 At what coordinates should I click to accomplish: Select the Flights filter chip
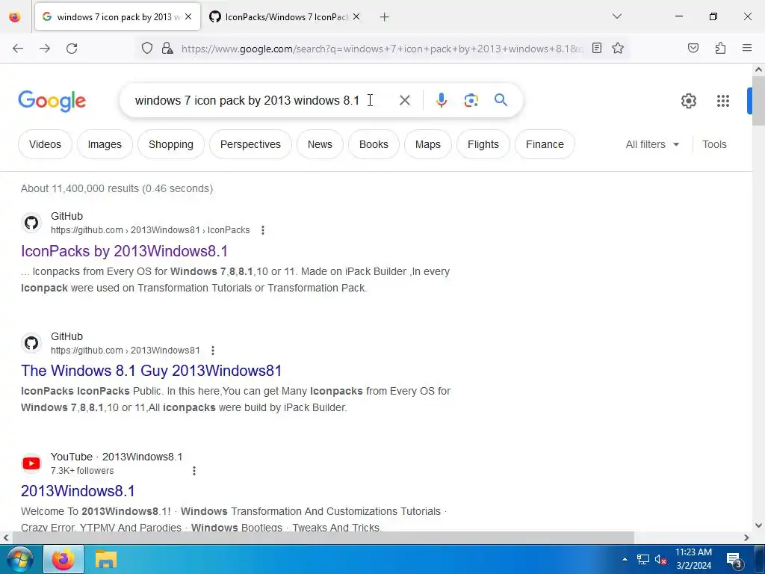pyautogui.click(x=483, y=144)
